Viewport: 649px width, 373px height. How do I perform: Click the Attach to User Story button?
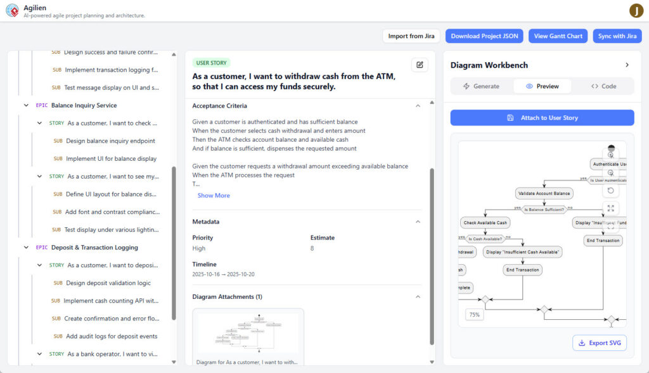coord(541,117)
